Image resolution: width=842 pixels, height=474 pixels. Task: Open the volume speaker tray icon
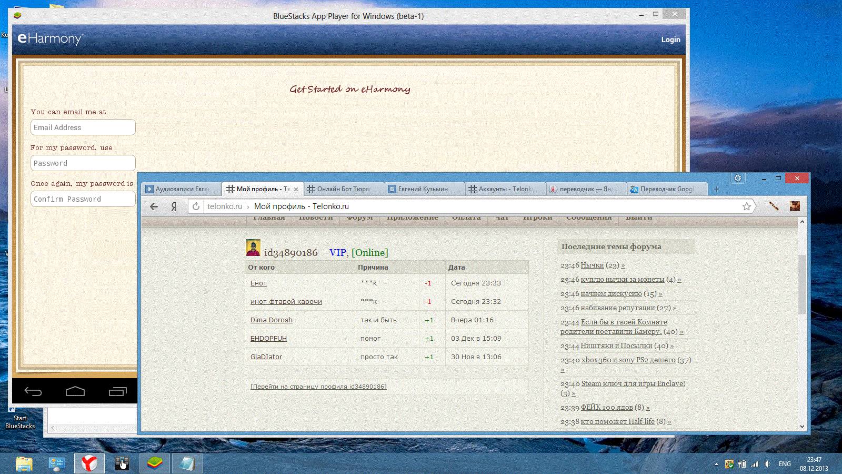(767, 464)
